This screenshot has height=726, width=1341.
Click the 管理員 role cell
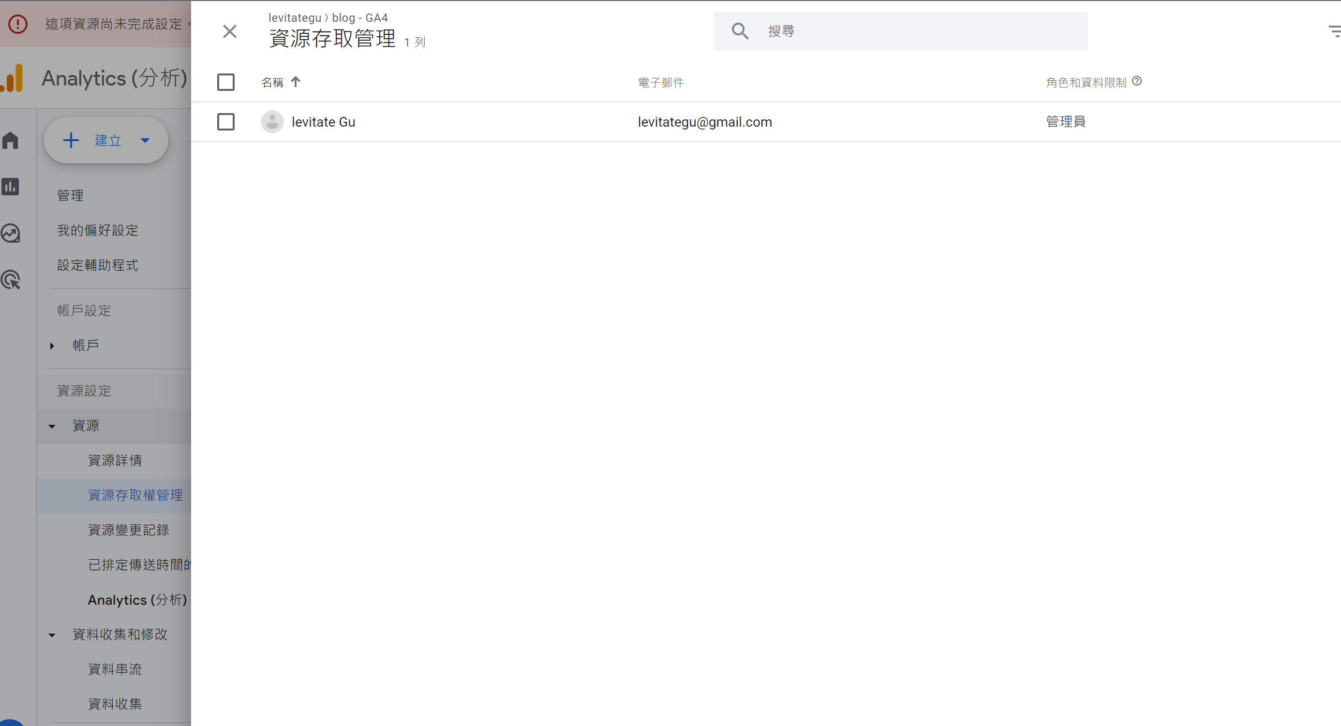click(x=1066, y=122)
